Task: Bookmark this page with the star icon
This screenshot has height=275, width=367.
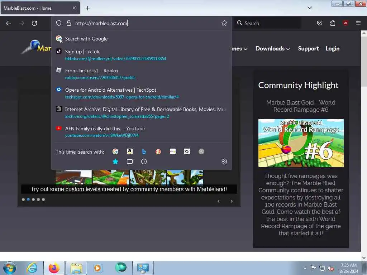Action: 224,23
